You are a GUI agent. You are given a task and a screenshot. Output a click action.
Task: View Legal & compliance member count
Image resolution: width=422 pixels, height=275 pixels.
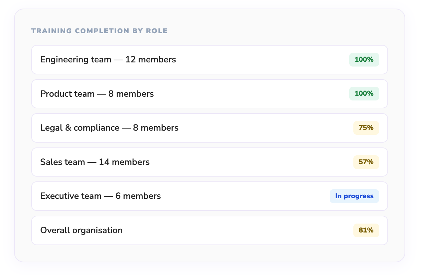click(x=109, y=128)
